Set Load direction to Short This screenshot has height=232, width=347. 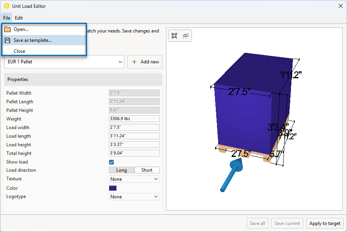[147, 170]
